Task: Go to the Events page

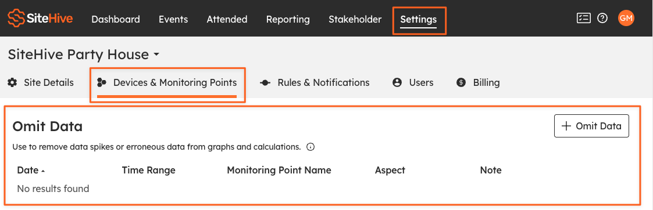Action: click(173, 19)
